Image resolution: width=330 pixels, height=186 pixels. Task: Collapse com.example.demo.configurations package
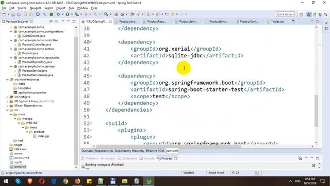click(11, 32)
